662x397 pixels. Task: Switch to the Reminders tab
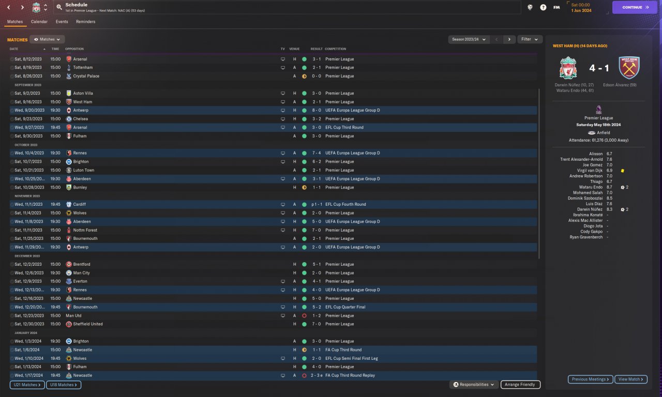pyautogui.click(x=85, y=22)
